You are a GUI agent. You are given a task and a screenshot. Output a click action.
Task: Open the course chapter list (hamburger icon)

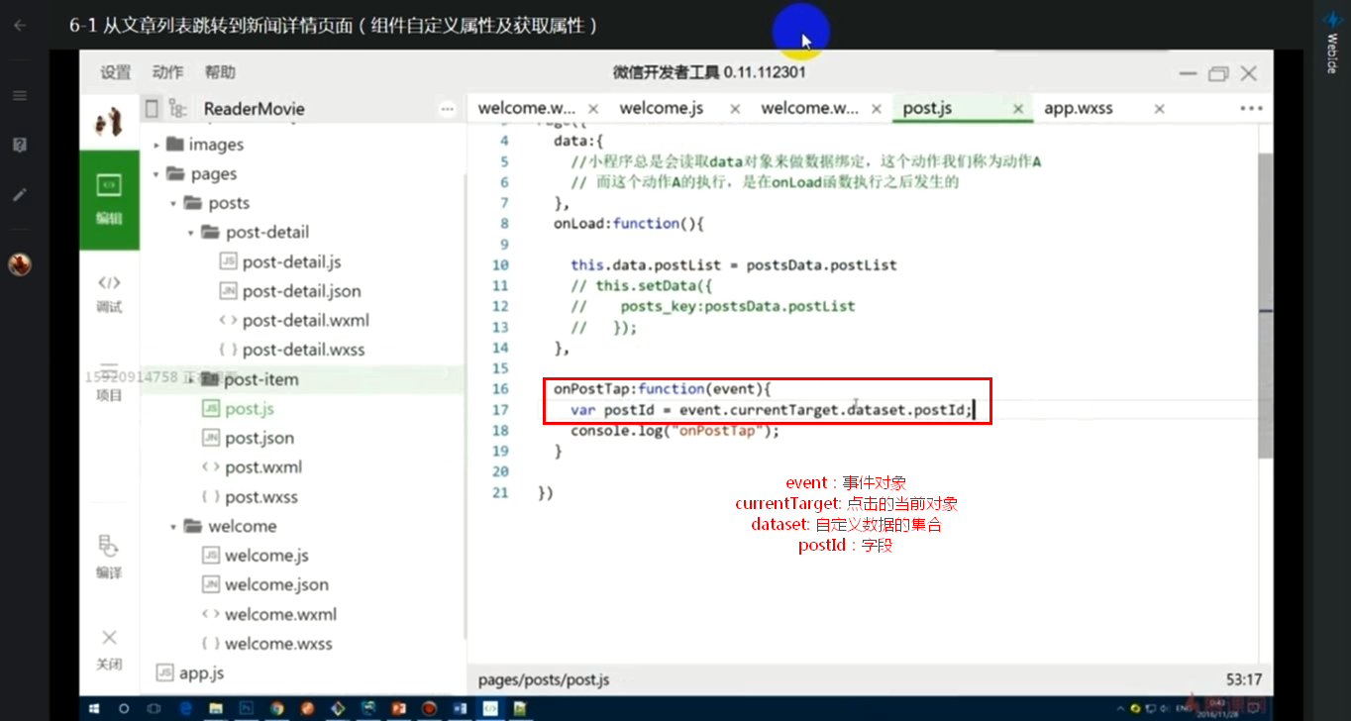coord(20,95)
